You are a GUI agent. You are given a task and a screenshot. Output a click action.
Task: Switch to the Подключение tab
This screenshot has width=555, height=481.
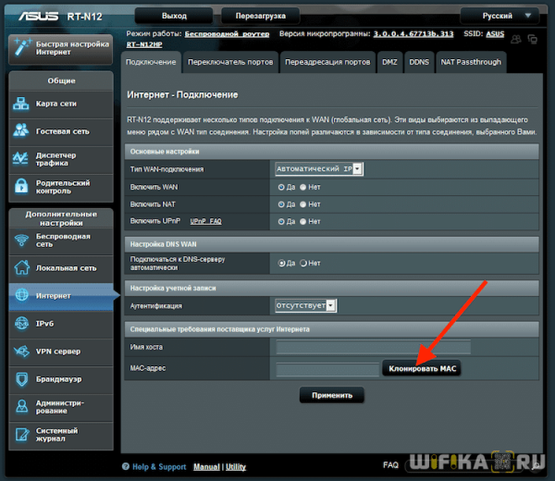point(151,62)
